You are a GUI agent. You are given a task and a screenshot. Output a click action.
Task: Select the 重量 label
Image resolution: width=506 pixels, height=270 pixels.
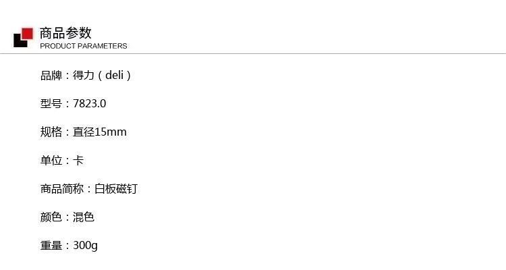pos(51,245)
